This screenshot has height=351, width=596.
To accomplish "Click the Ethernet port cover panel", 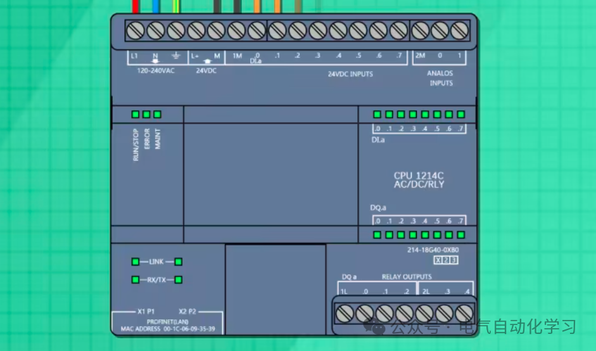I will (276, 290).
